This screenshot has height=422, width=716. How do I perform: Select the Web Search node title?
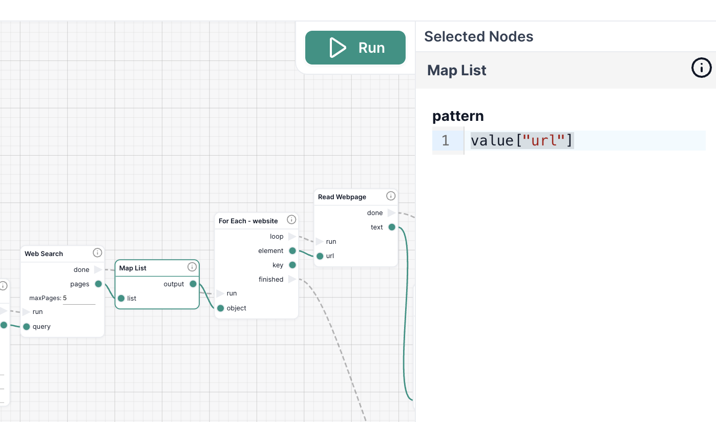[44, 254]
